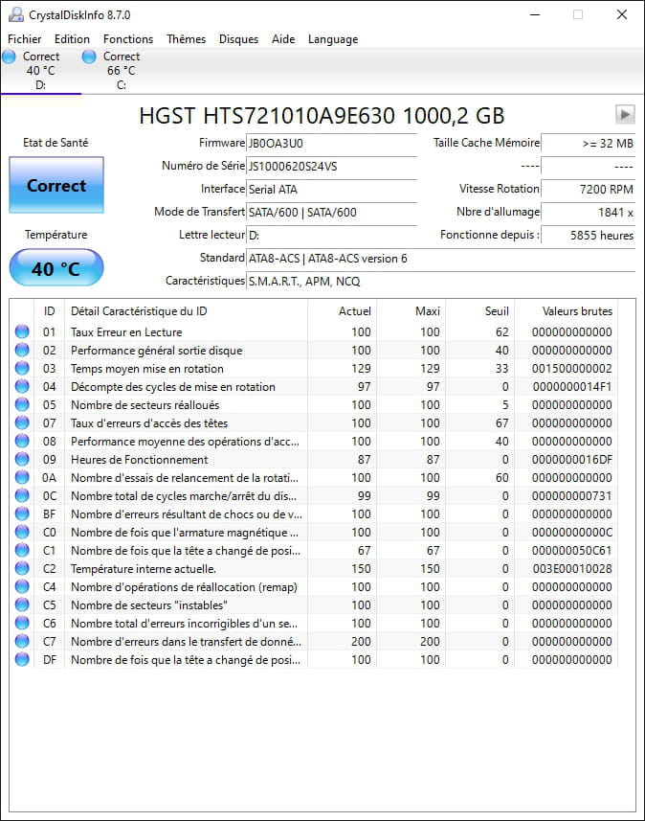The width and height of the screenshot is (645, 821).
Task: Click status orb for attribute 01
Action: (x=22, y=332)
